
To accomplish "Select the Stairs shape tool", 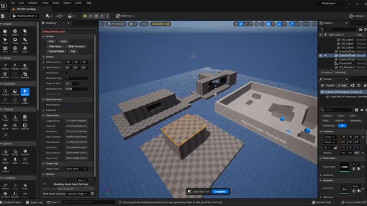I will point(25,49).
